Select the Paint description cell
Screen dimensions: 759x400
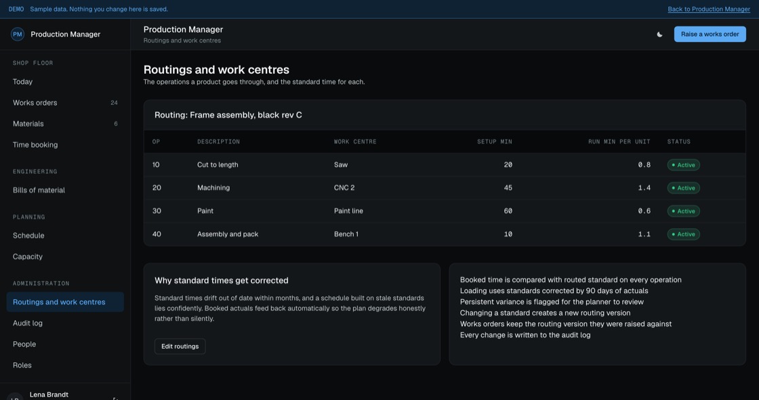(205, 211)
